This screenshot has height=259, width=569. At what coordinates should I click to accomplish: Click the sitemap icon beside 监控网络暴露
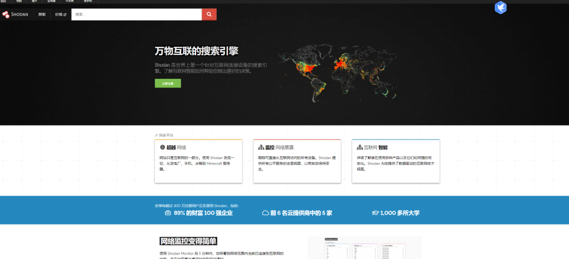click(x=261, y=147)
